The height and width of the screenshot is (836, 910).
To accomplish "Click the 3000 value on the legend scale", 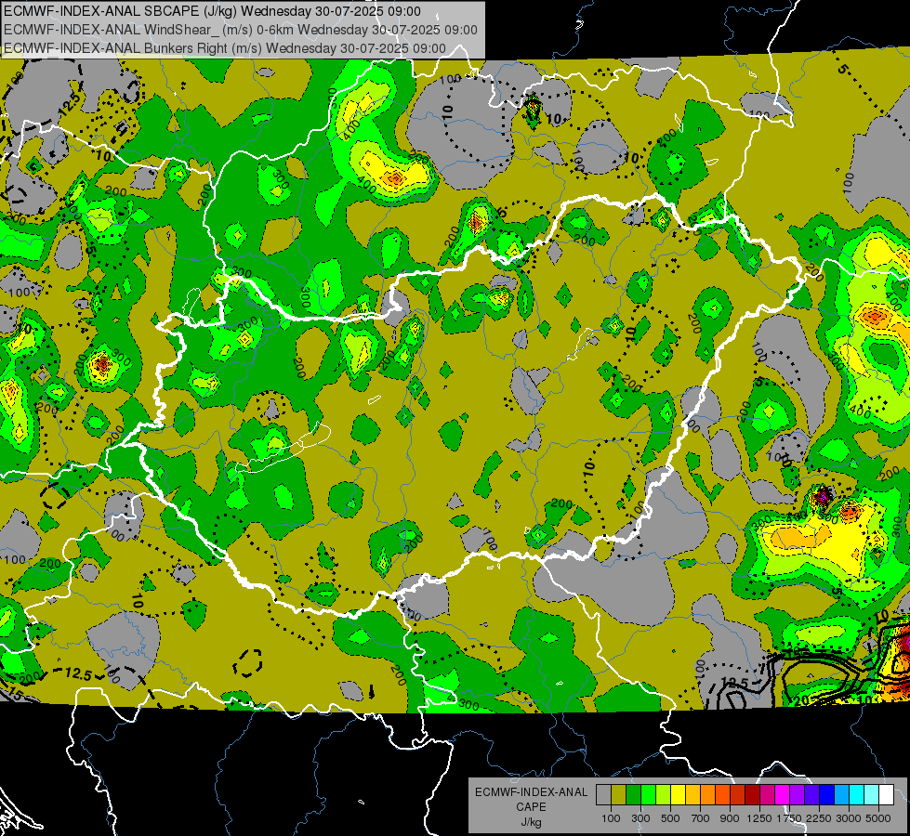I will 849,818.
